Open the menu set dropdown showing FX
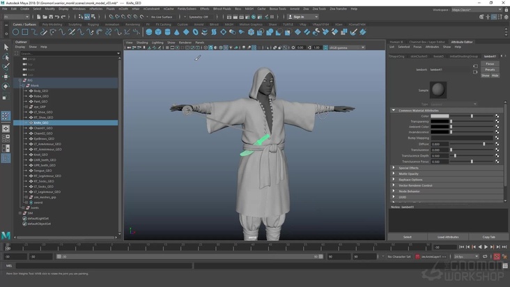This screenshot has width=510, height=287. point(15,17)
